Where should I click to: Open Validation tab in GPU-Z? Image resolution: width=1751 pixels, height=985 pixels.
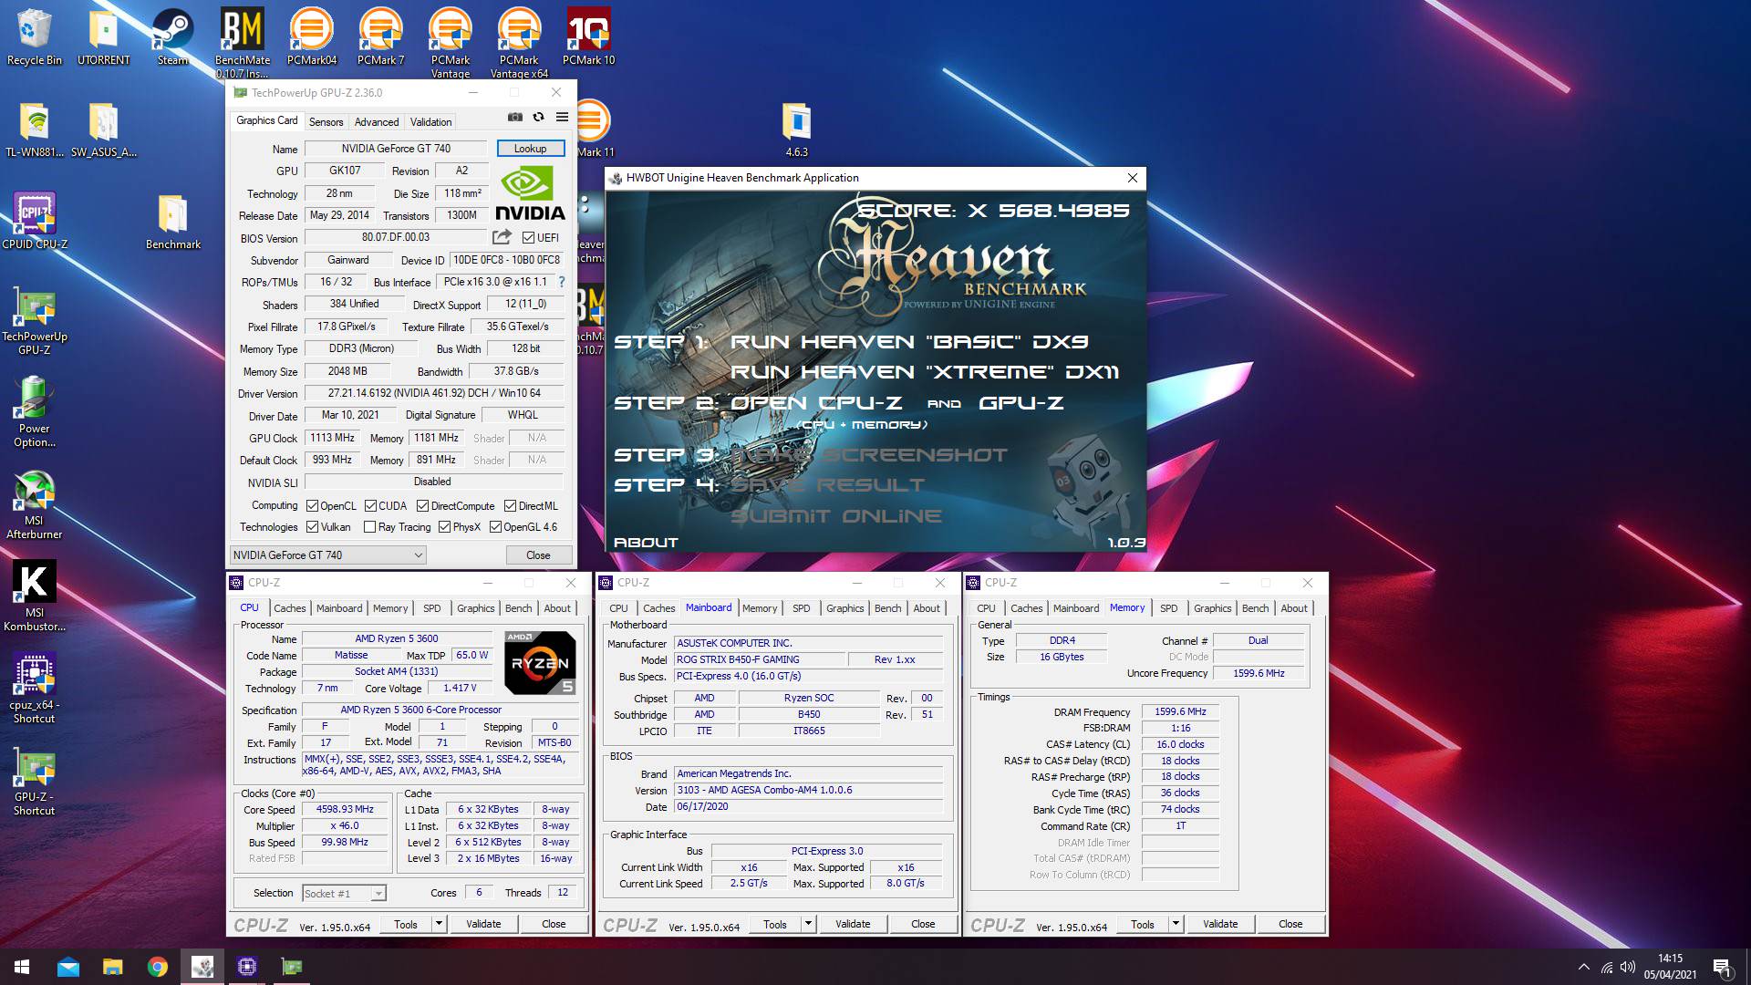pos(430,121)
